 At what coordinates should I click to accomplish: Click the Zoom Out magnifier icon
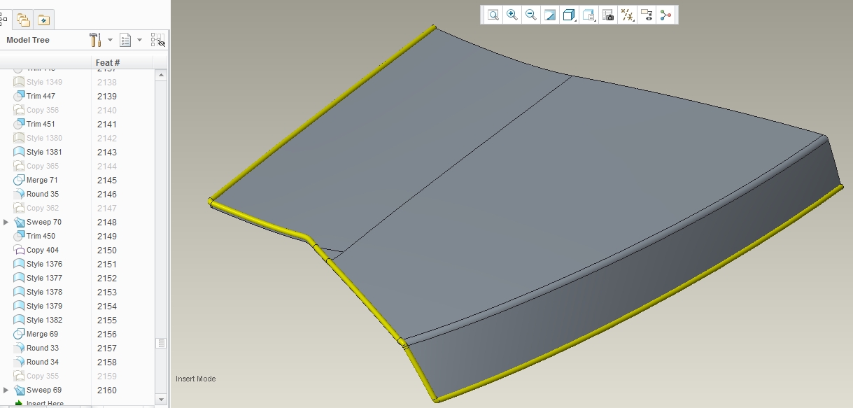coord(531,15)
